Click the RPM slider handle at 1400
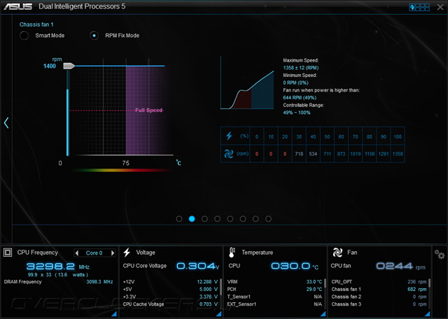This screenshot has height=319, width=448. pyautogui.click(x=69, y=66)
